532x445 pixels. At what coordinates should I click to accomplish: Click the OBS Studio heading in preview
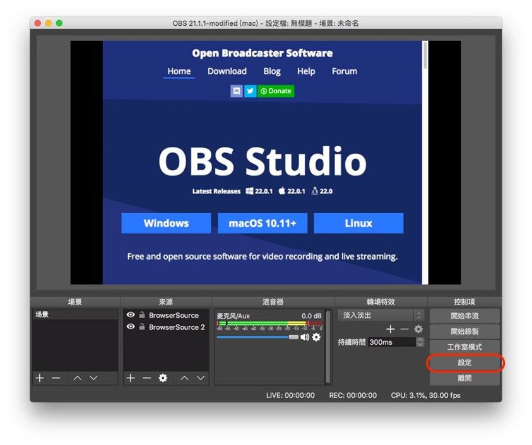[x=263, y=161]
